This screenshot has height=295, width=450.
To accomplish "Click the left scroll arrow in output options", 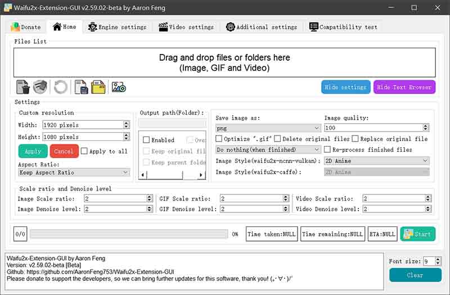I will tap(143, 175).
